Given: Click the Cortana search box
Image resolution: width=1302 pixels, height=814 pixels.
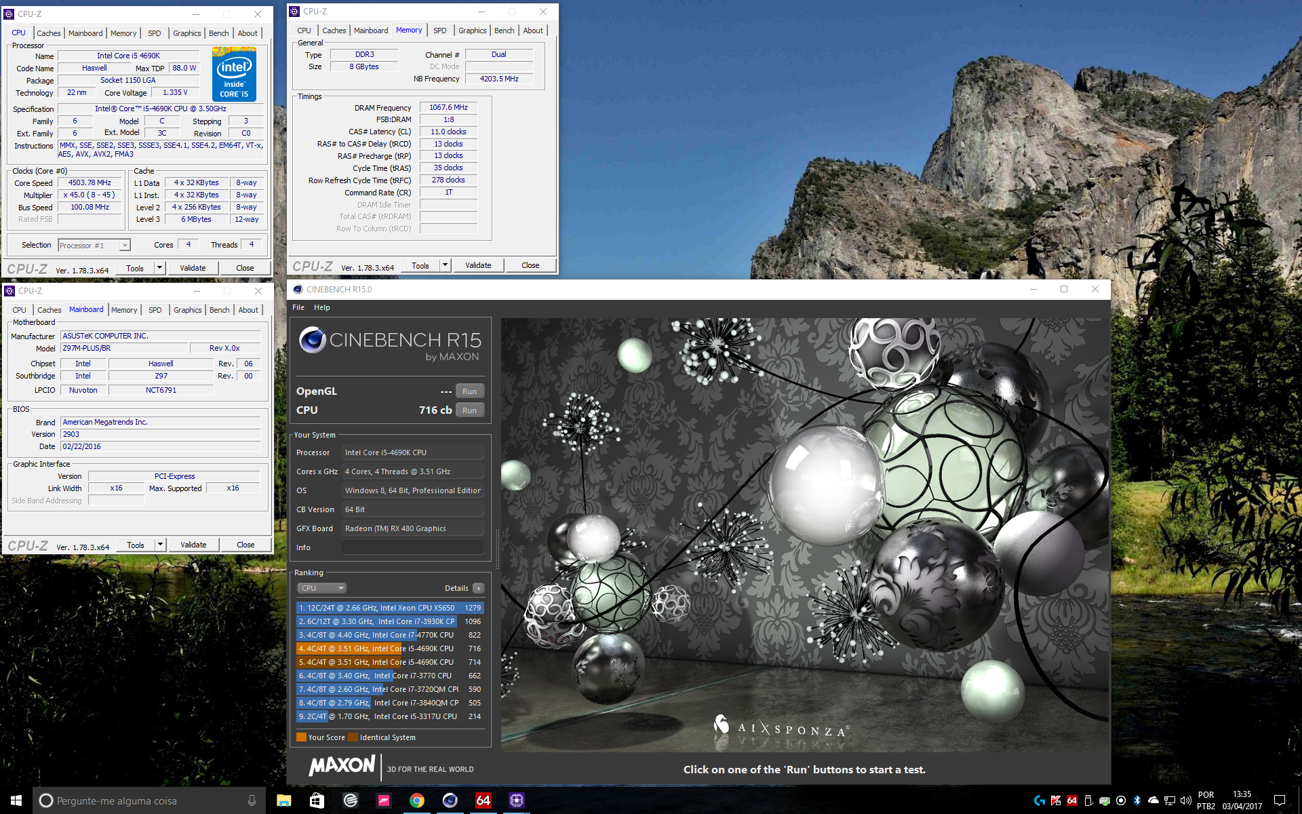Looking at the screenshot, I should point(149,800).
